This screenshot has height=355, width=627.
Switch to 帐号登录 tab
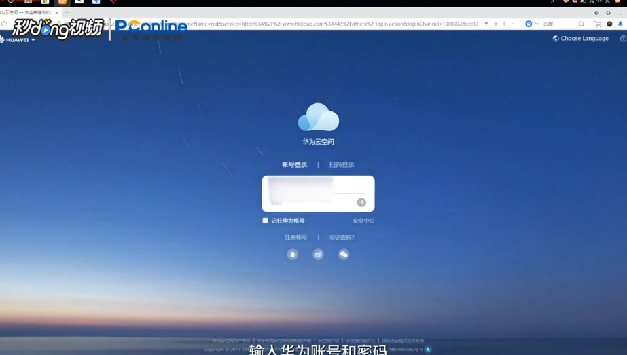(295, 164)
